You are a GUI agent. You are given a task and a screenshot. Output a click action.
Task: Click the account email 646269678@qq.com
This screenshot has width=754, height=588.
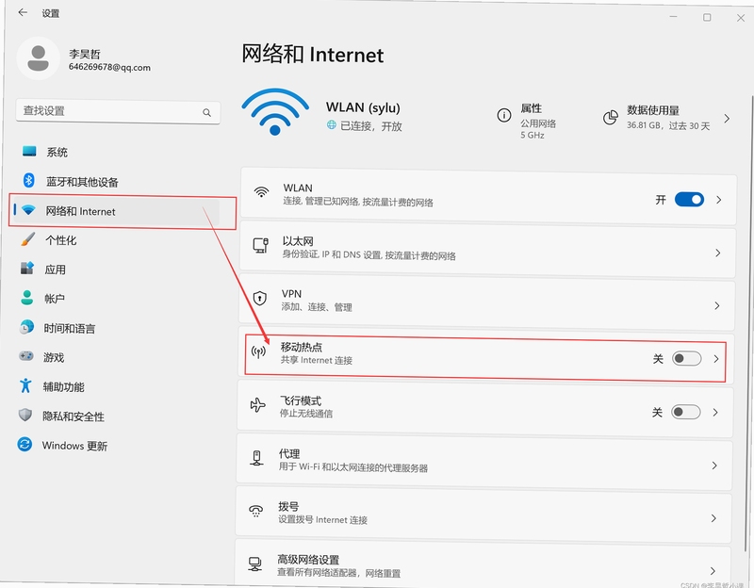(109, 67)
